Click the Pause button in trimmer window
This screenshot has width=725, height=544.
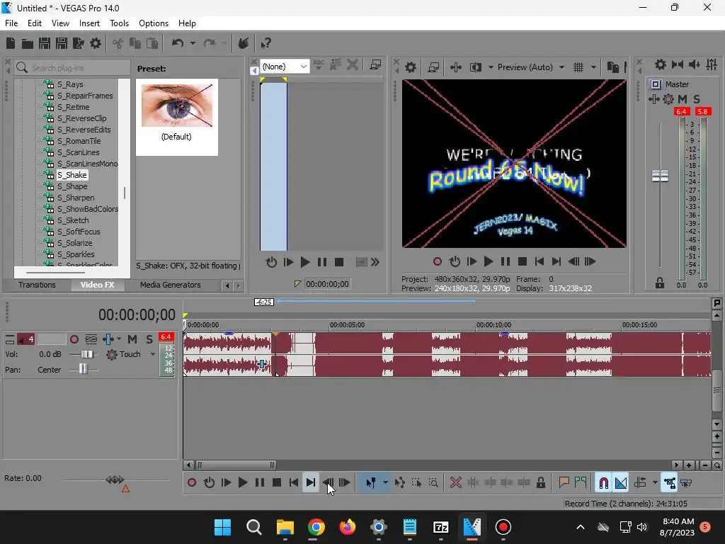tap(322, 262)
